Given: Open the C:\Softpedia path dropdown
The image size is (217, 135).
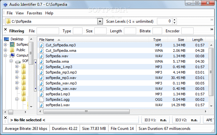Looking at the screenshot, I should [x=100, y=21].
